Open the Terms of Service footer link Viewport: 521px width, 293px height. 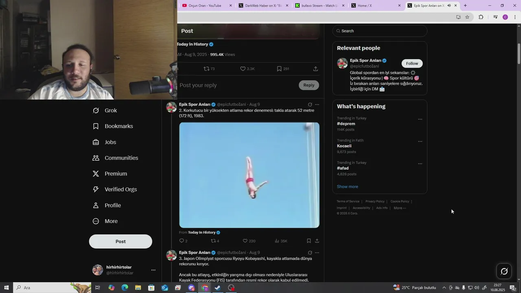348,201
